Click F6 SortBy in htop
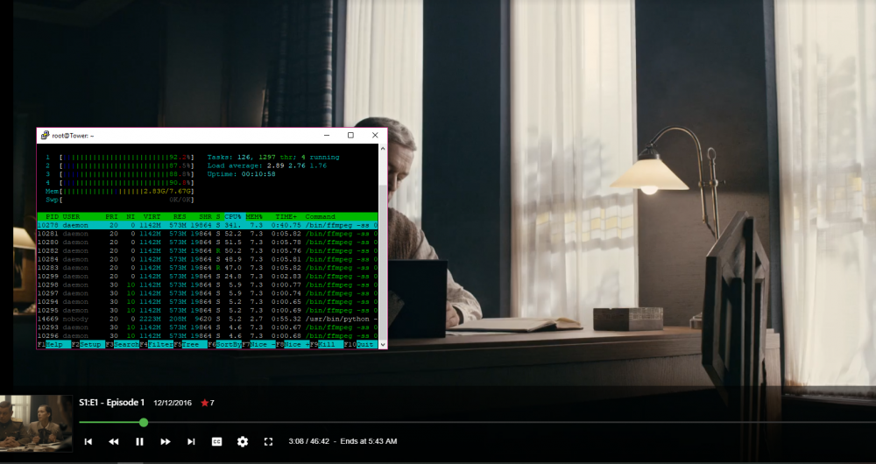The image size is (876, 464). (x=224, y=345)
